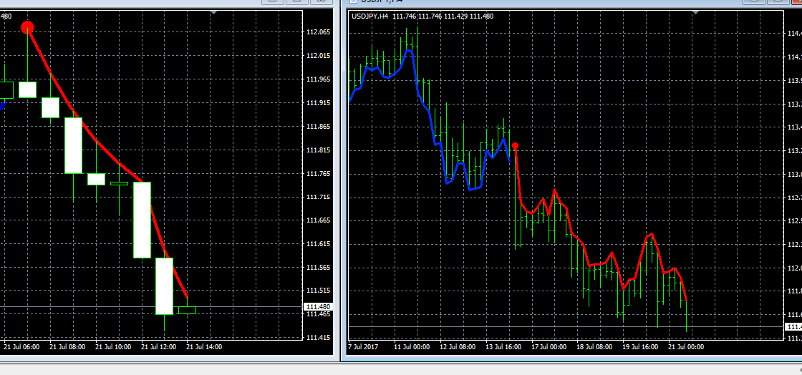The width and height of the screenshot is (802, 375).
Task: Click the 17 Jul 00:00 time label
Action: (549, 347)
